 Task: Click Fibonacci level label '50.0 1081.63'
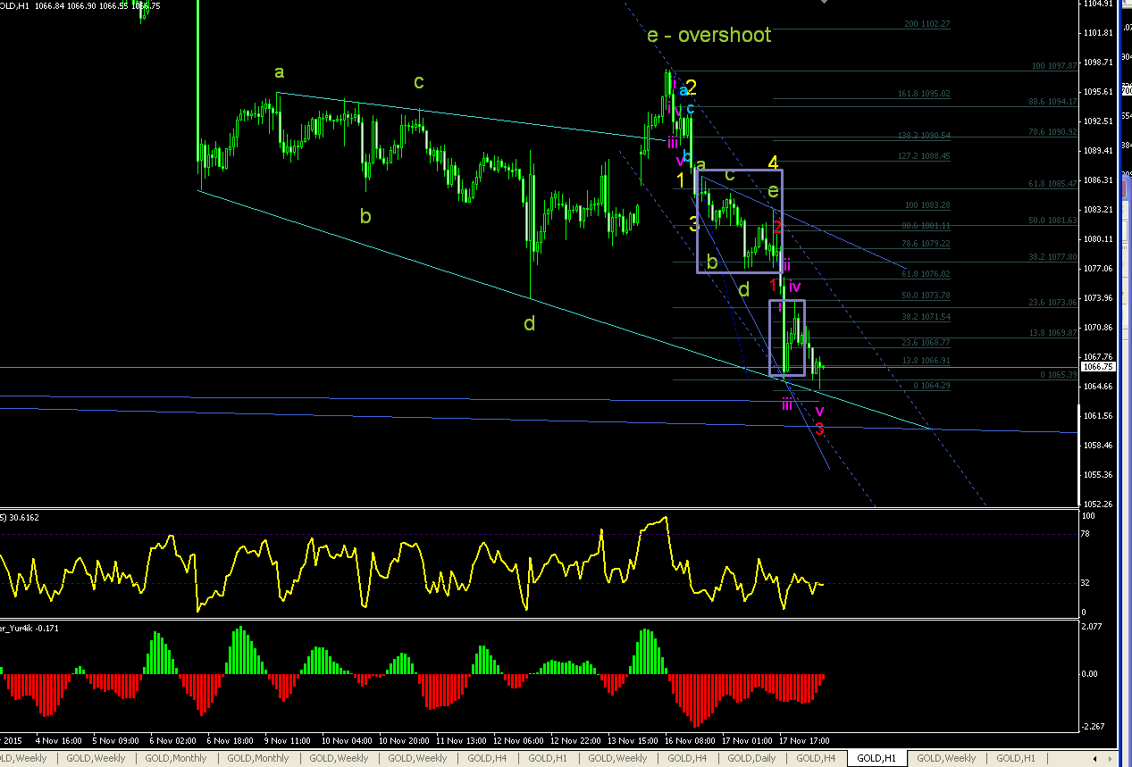click(x=1053, y=220)
